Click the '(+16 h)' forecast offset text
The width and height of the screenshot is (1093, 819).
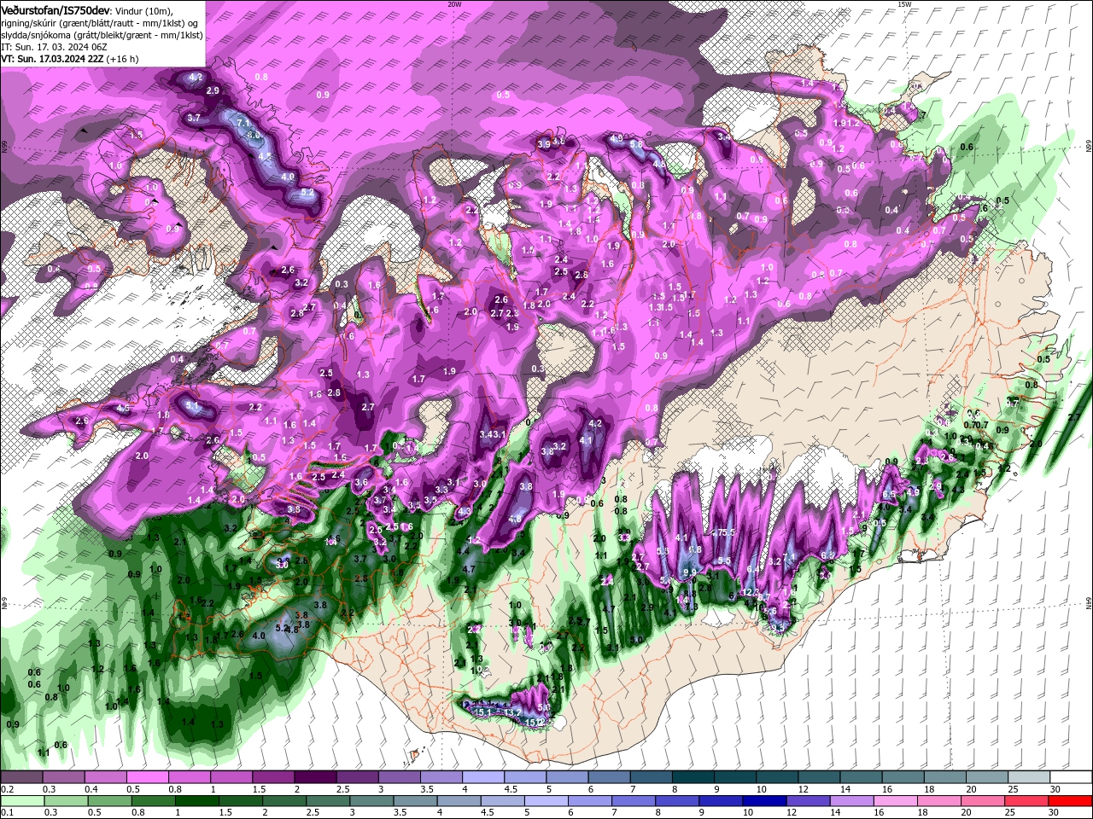(x=123, y=59)
